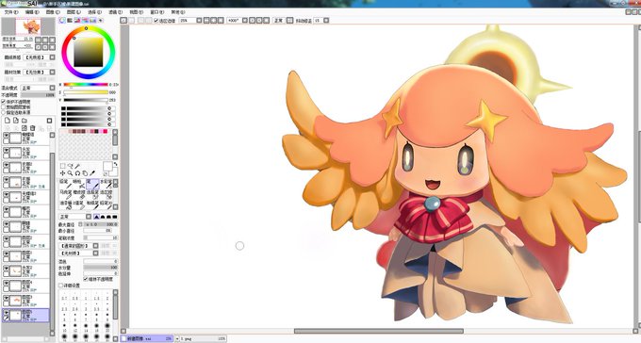The image size is (641, 343).
Task: Choose the 水彩笔 watercolor brush
Action: coord(107,184)
